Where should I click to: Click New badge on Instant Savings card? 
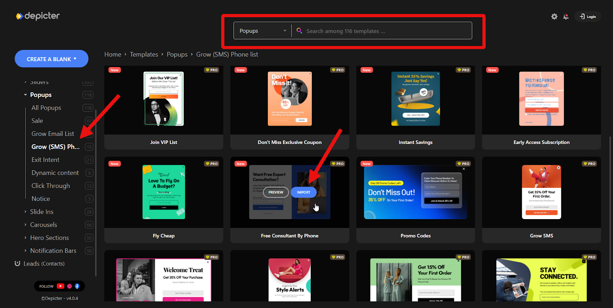coord(367,70)
